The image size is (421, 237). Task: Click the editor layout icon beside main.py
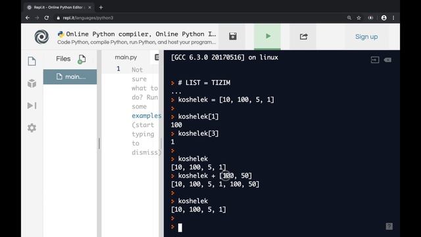(157, 57)
